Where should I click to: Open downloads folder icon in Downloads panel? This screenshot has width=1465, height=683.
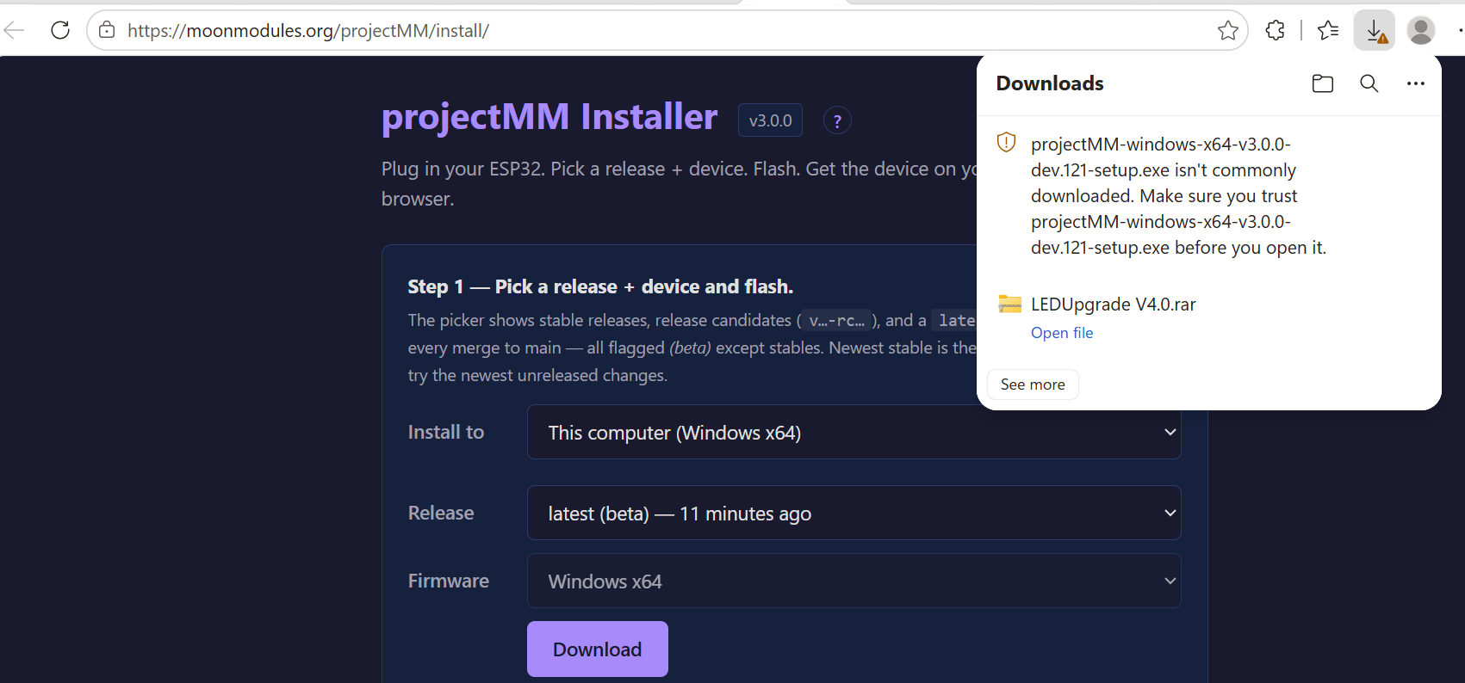[x=1323, y=83]
